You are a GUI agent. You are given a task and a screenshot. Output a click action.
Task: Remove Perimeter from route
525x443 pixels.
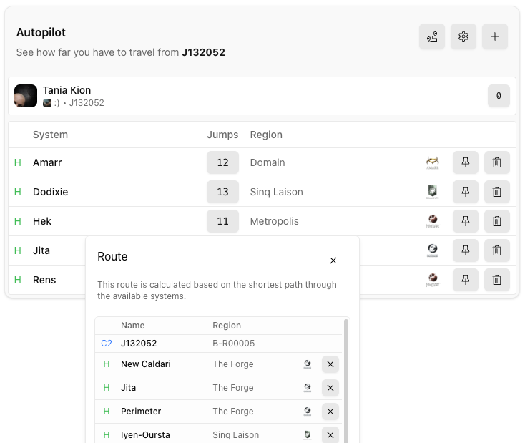[x=330, y=412]
